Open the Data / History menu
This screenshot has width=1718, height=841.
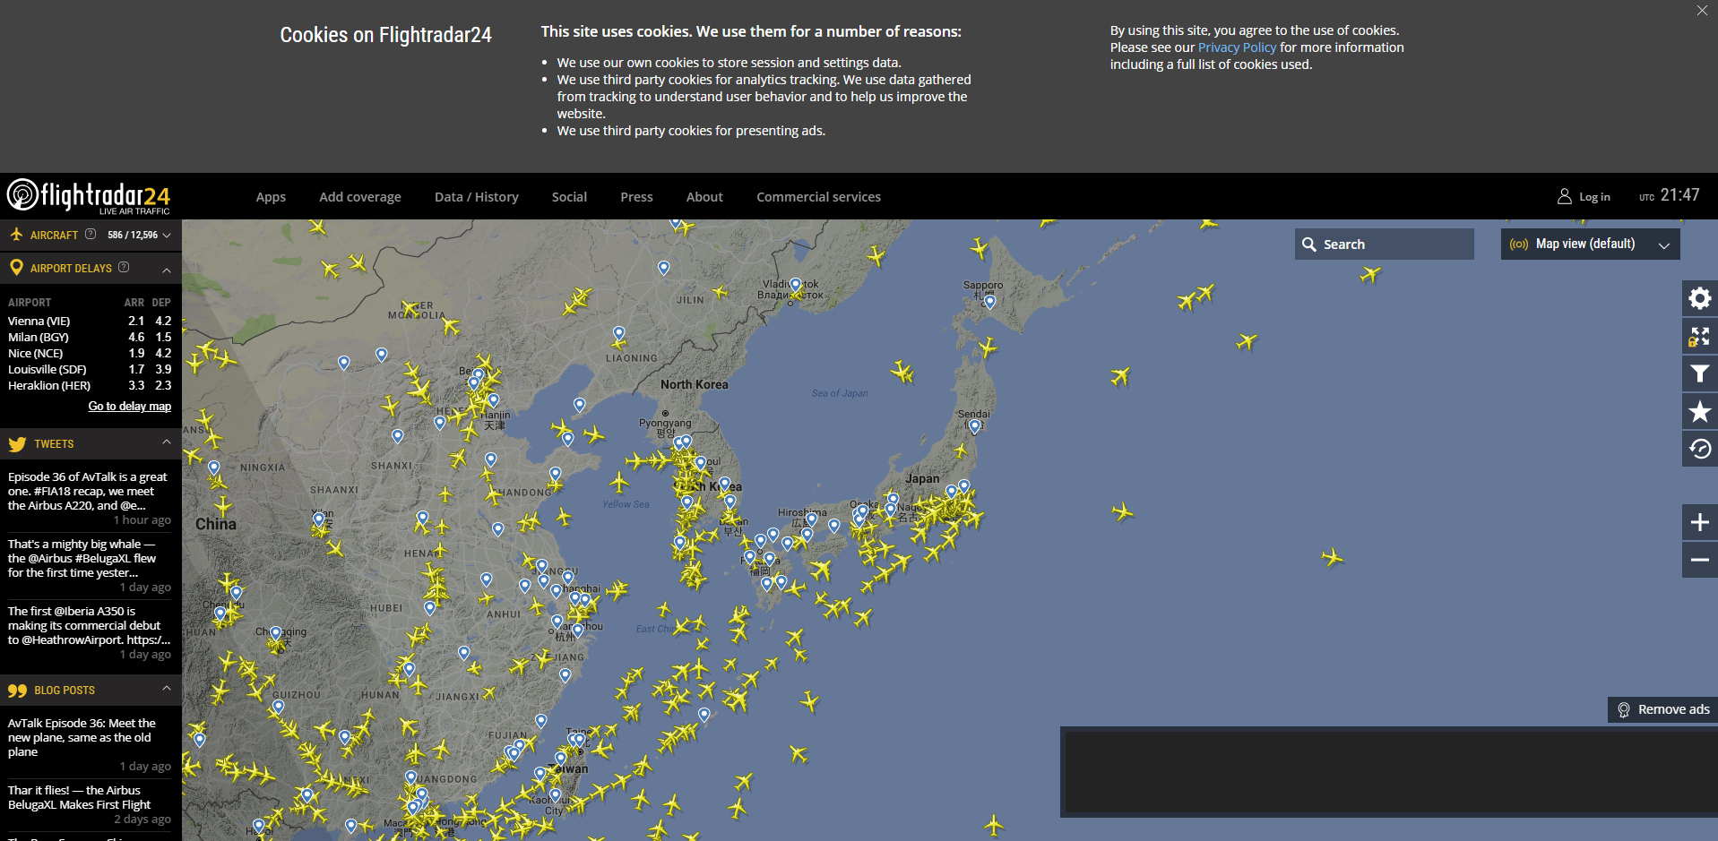[x=476, y=197]
